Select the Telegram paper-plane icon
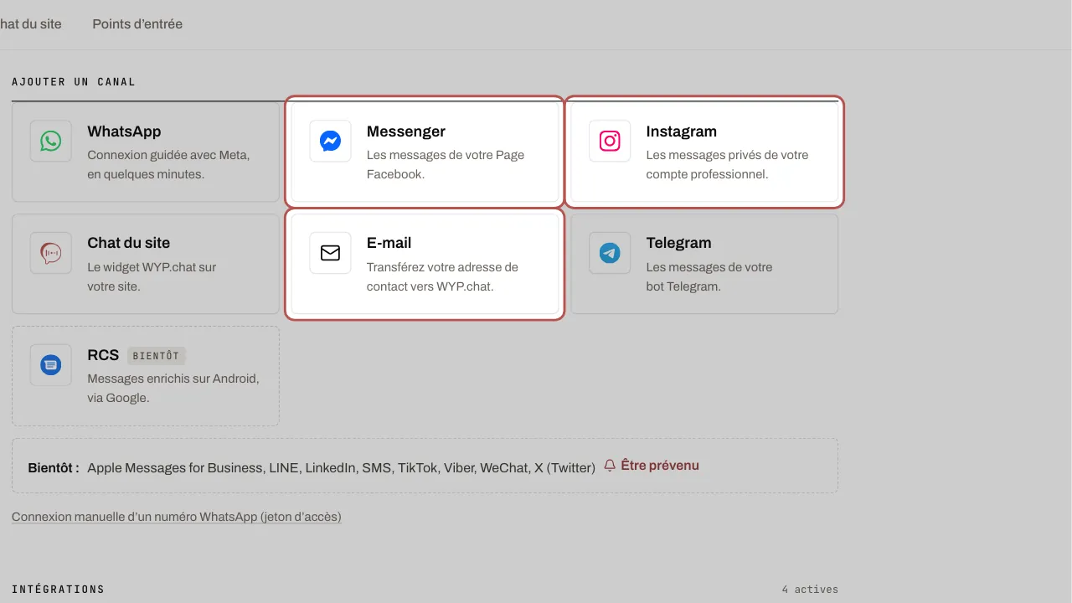 click(x=610, y=252)
